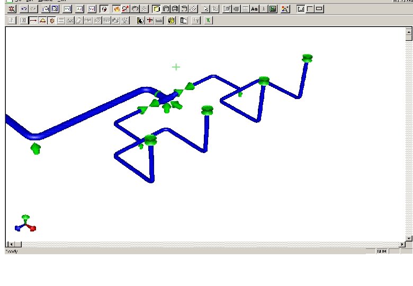
Task: Click the green picture image icon
Action: pyautogui.click(x=273, y=9)
